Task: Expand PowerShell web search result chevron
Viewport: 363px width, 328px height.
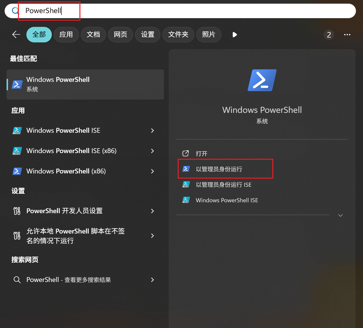Action: (152, 280)
